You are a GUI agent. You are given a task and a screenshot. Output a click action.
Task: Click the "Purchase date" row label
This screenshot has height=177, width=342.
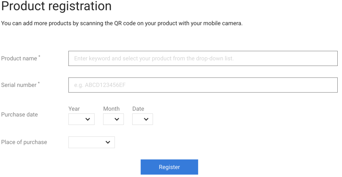click(19, 114)
